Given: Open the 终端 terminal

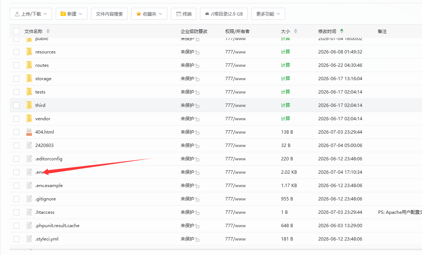Looking at the screenshot, I should click(184, 14).
